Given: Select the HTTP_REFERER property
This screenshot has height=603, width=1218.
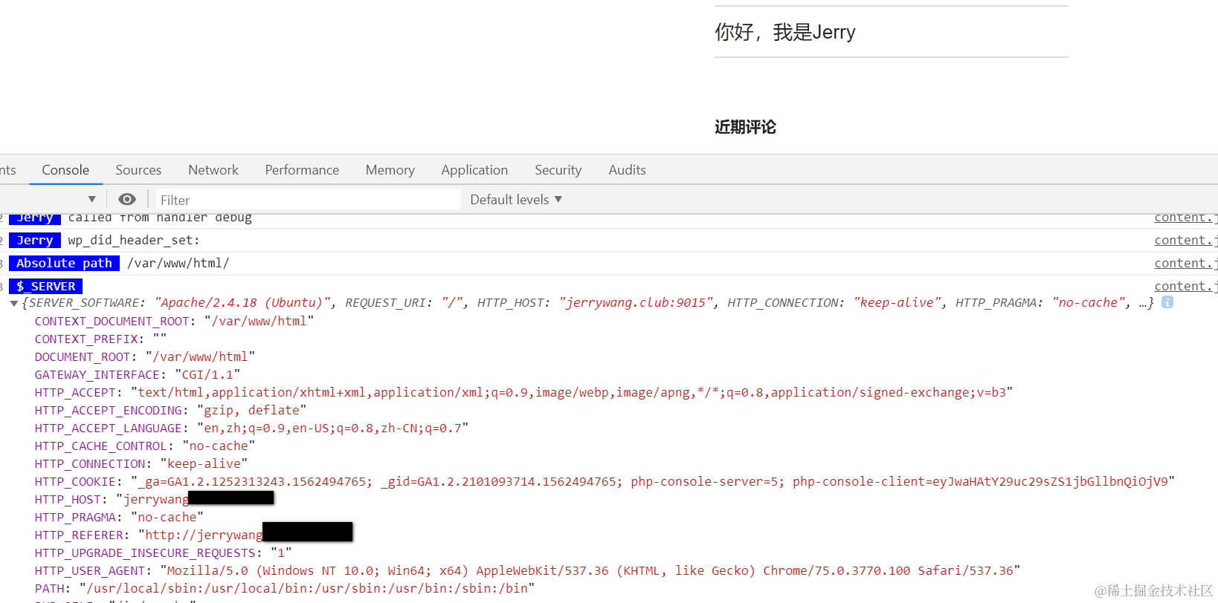Looking at the screenshot, I should [x=193, y=535].
